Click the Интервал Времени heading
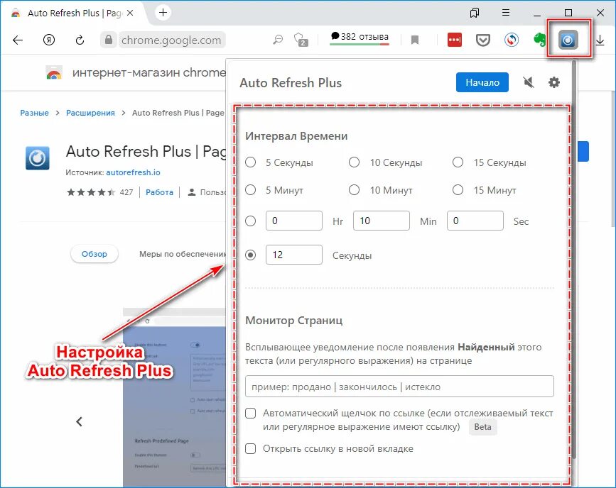This screenshot has height=488, width=616. coord(296,136)
